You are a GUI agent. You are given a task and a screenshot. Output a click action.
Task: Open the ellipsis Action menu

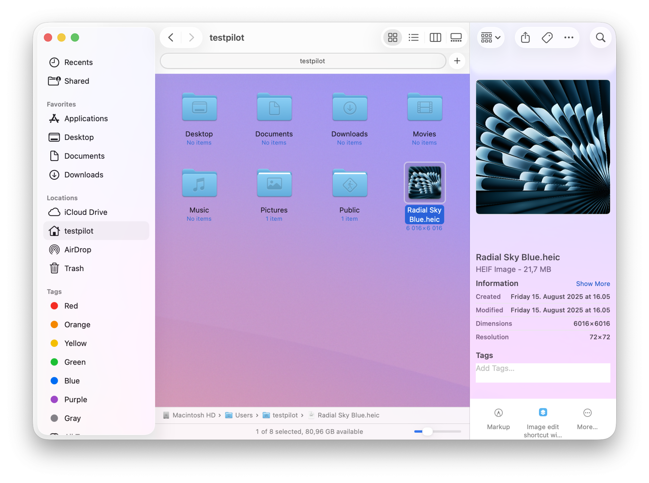(x=569, y=38)
